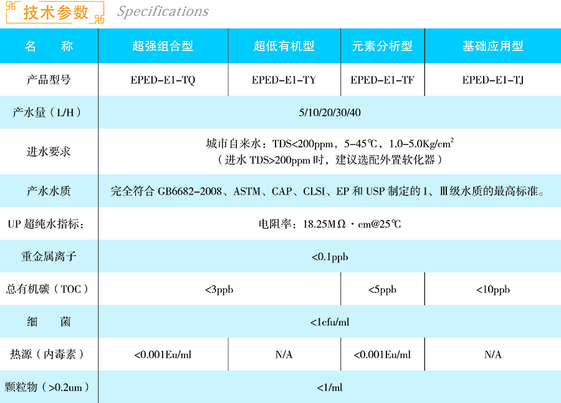Select the <10ppb TOC value cell
The height and width of the screenshot is (403, 561).
pos(492,289)
